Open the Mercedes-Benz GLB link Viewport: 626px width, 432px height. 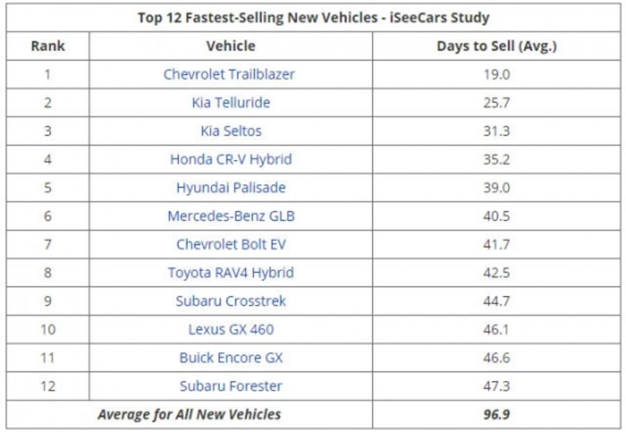pyautogui.click(x=230, y=216)
